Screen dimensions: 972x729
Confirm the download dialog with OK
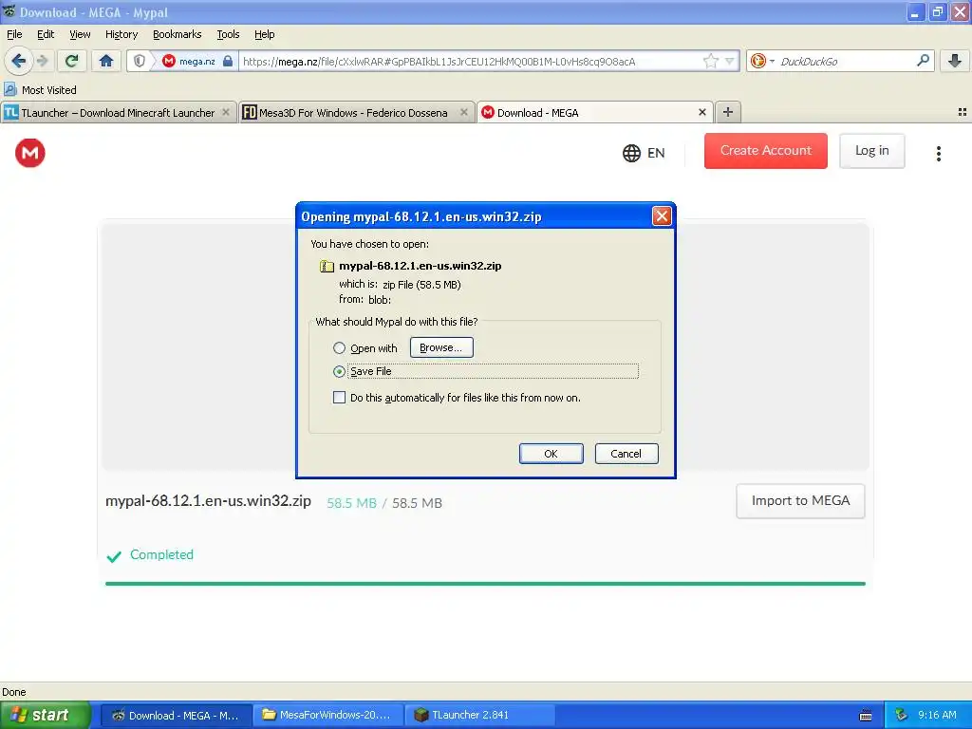tap(551, 454)
